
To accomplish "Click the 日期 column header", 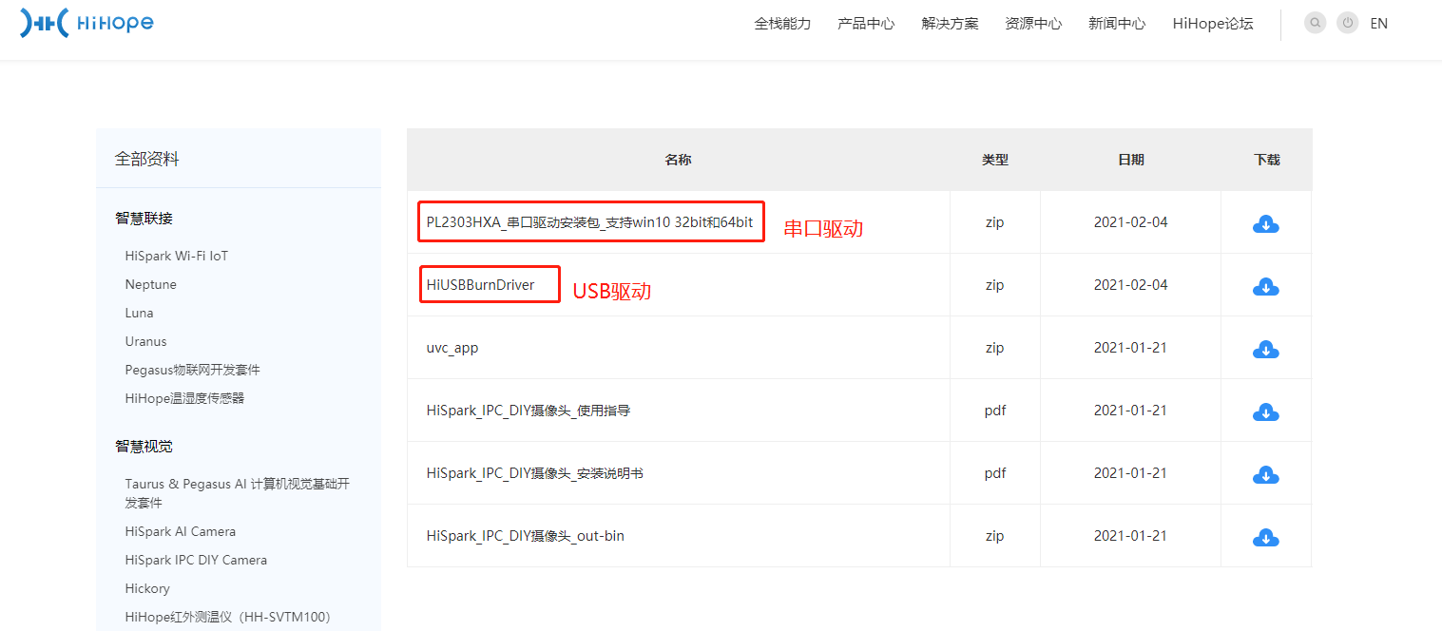I will (x=1131, y=160).
